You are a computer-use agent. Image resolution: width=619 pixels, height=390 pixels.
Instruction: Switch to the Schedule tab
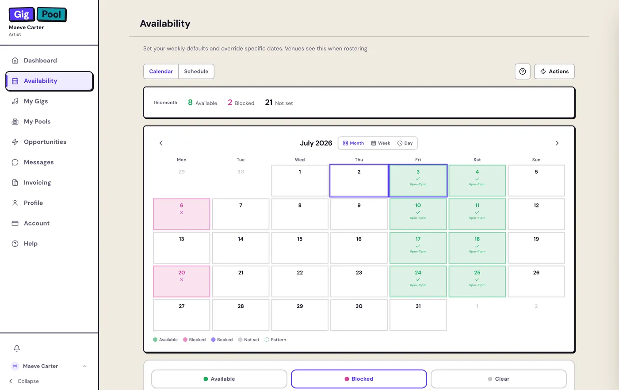[x=196, y=71]
